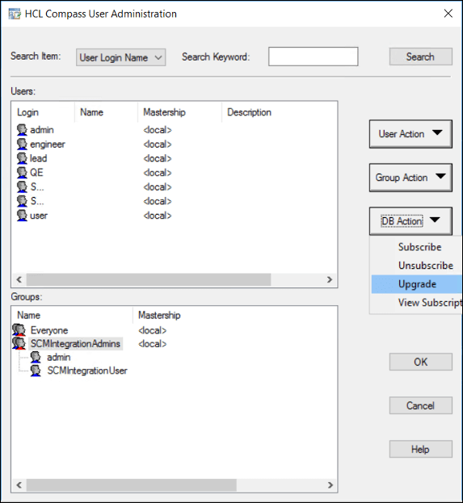Viewport: 463px width, 503px height.
Task: Click the SCMIntegrationUser member icon
Action: click(x=36, y=371)
